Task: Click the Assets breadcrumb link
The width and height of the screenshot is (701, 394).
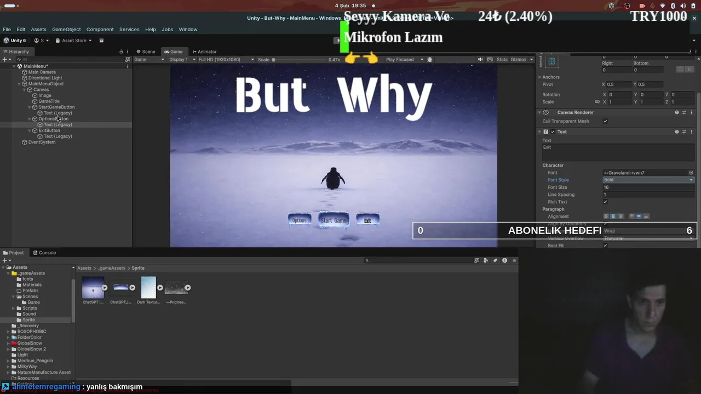Action: click(84, 268)
